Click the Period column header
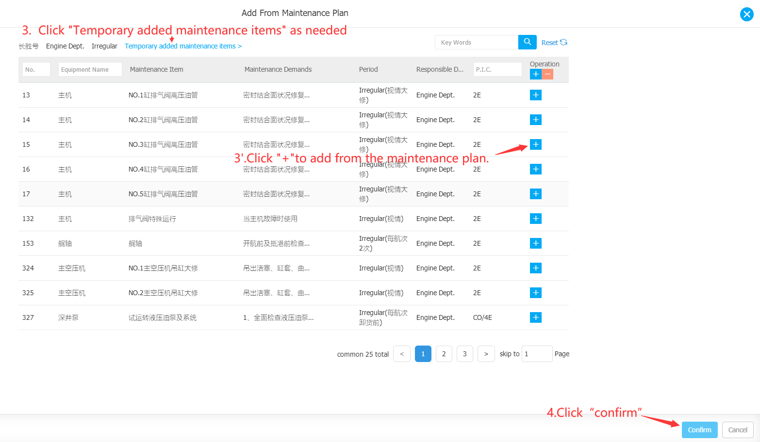Screen dimensions: 760x442 click(368, 69)
